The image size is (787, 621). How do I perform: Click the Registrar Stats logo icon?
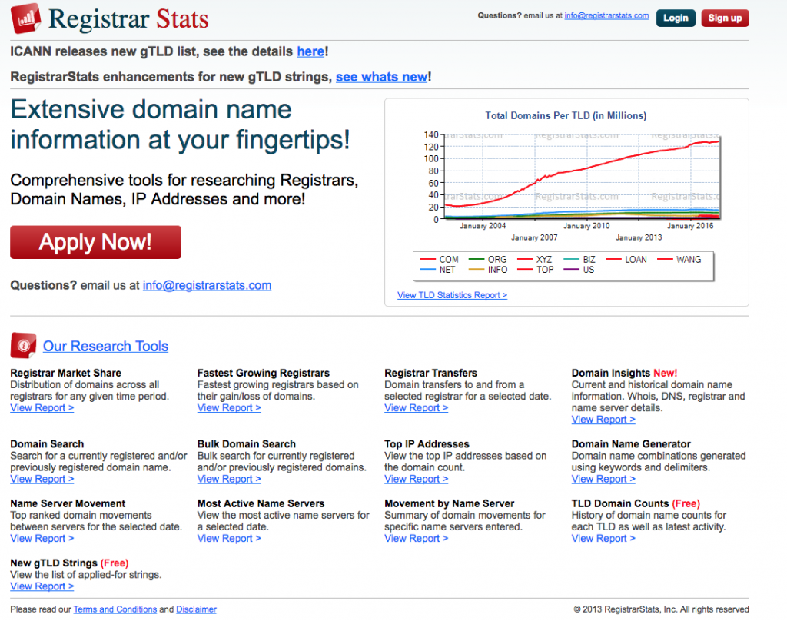point(26,18)
